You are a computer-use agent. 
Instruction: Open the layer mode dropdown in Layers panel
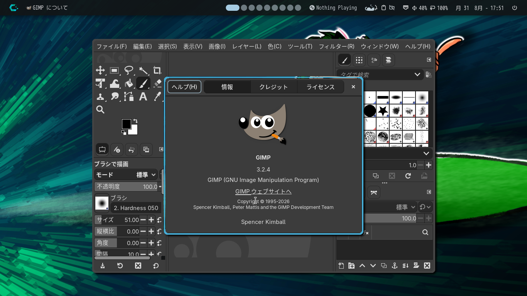[390, 207]
